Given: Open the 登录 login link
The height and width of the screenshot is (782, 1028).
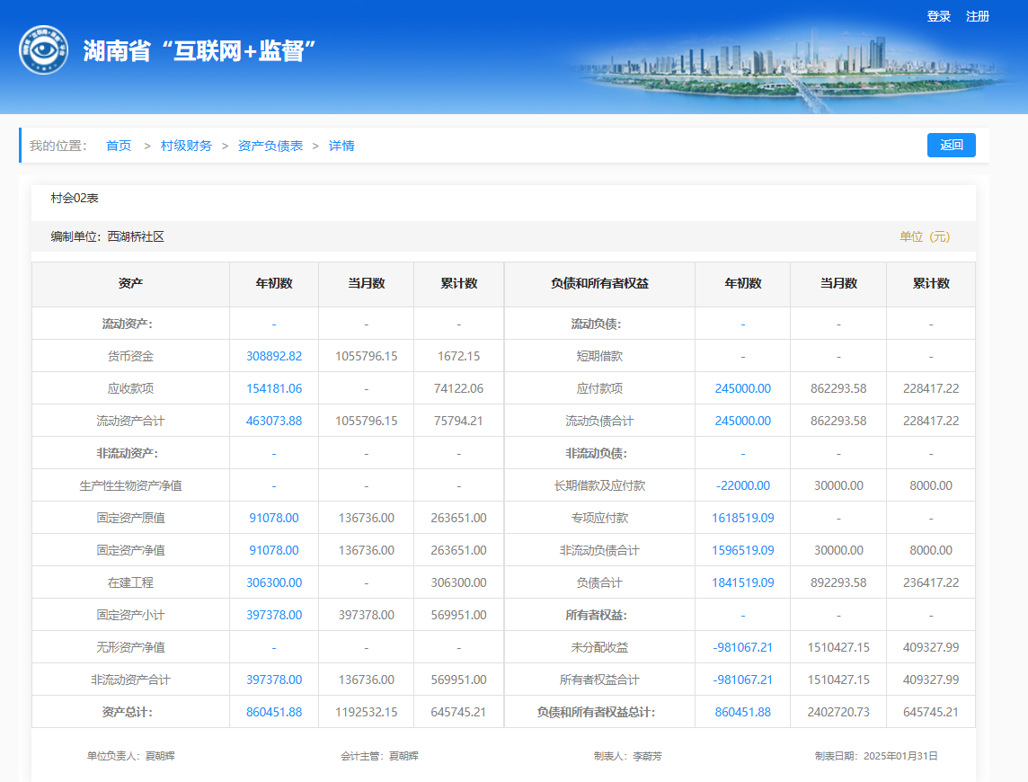Looking at the screenshot, I should point(938,16).
